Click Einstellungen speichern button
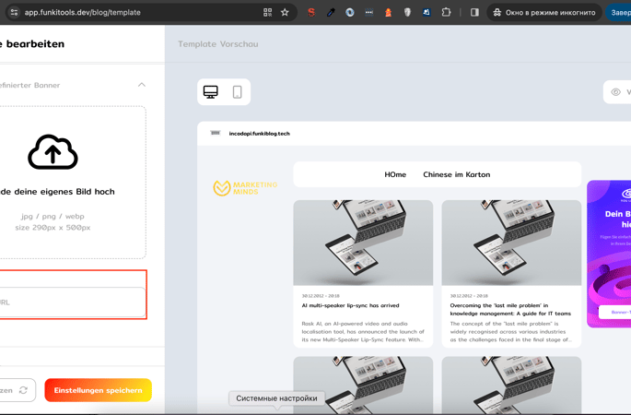 (98, 390)
